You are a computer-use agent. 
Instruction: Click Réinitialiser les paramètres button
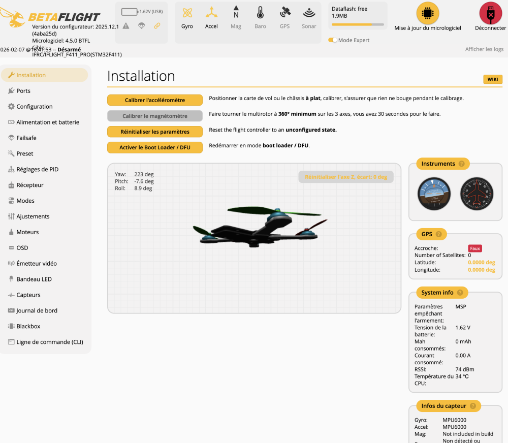(x=155, y=132)
